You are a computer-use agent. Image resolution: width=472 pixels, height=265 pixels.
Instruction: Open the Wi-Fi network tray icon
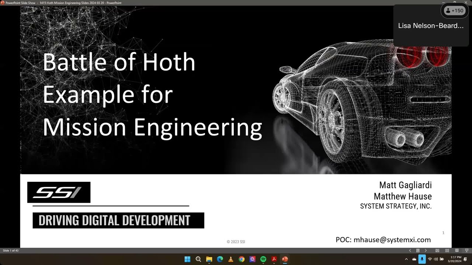[430, 259]
